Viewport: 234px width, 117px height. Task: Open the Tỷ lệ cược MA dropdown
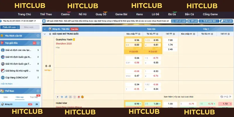209,21
